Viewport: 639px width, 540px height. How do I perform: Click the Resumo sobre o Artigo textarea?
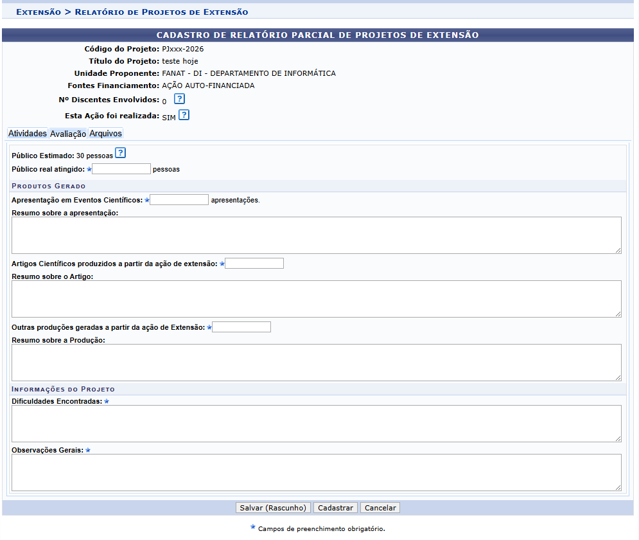point(317,299)
